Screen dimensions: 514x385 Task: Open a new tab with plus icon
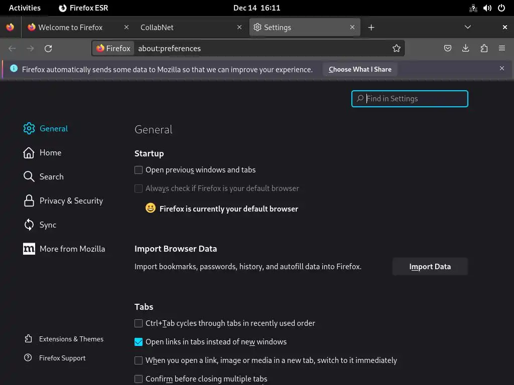point(371,28)
